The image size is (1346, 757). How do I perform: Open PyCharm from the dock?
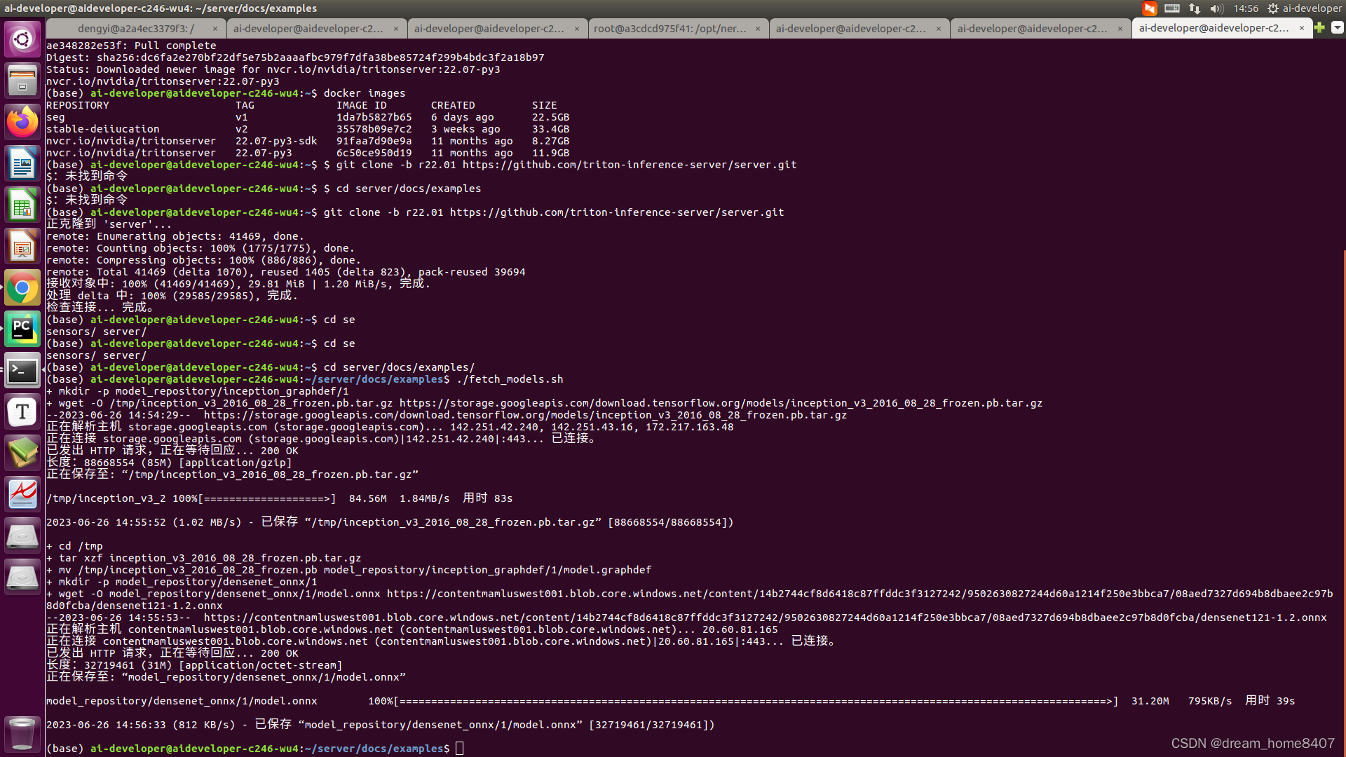point(22,329)
